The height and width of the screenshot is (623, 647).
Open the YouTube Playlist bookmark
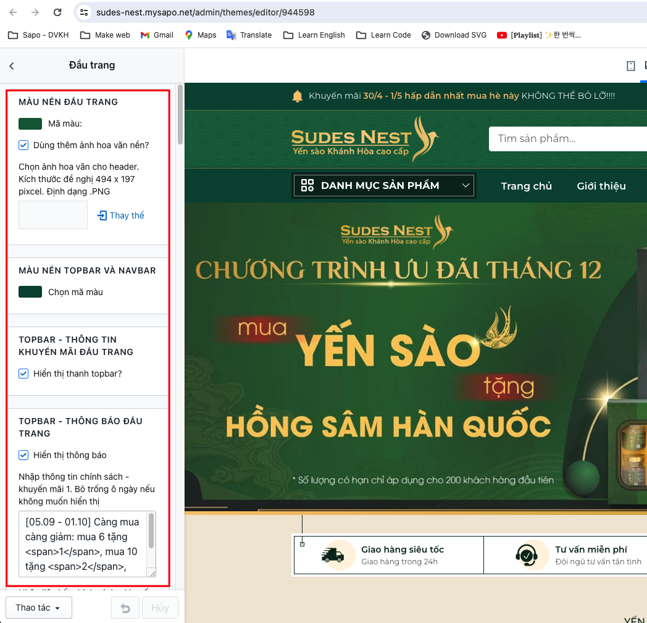538,35
